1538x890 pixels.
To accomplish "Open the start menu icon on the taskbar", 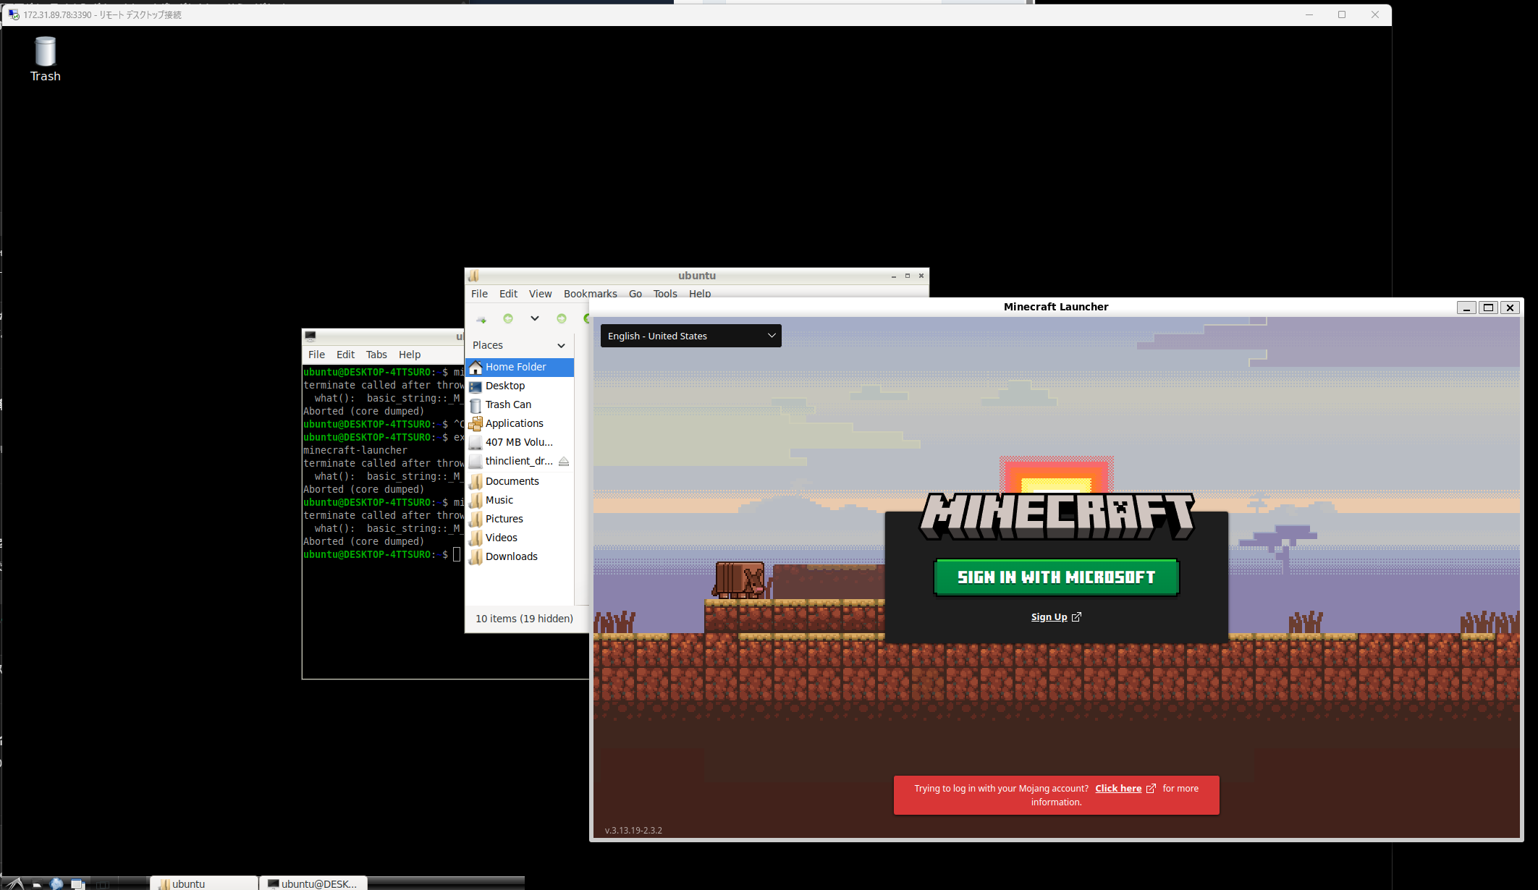I will 15,883.
